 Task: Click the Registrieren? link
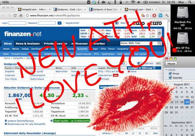(73, 23)
